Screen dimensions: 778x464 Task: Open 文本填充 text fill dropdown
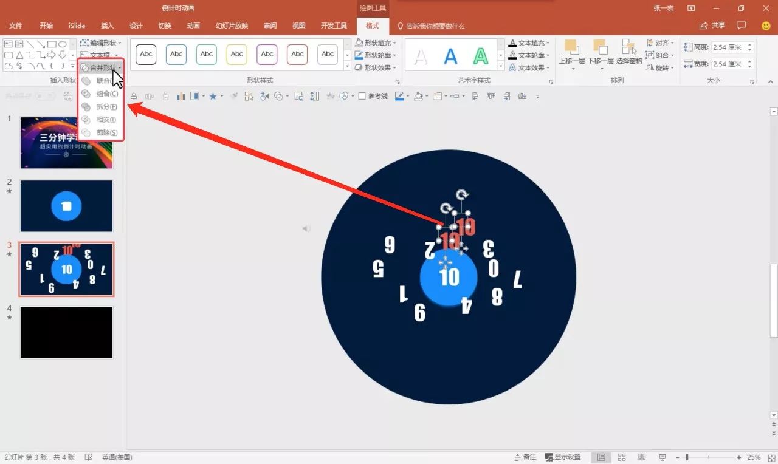coord(529,43)
